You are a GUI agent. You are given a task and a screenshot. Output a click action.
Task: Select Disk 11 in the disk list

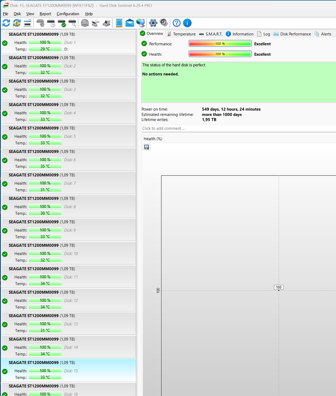coord(69,277)
